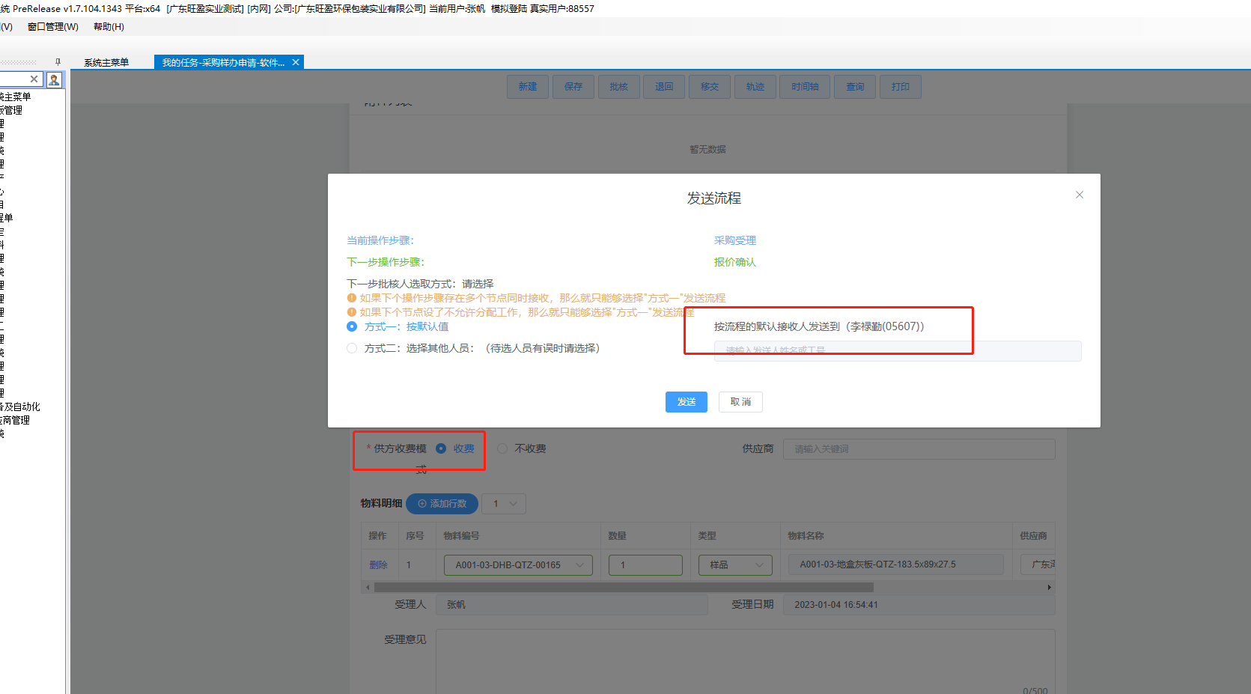Click the 物料名称 field A001-03-地盒灰板

point(895,564)
